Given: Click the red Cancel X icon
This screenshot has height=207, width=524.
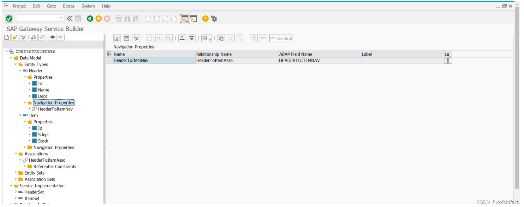Looking at the screenshot, I should pyautogui.click(x=107, y=19).
